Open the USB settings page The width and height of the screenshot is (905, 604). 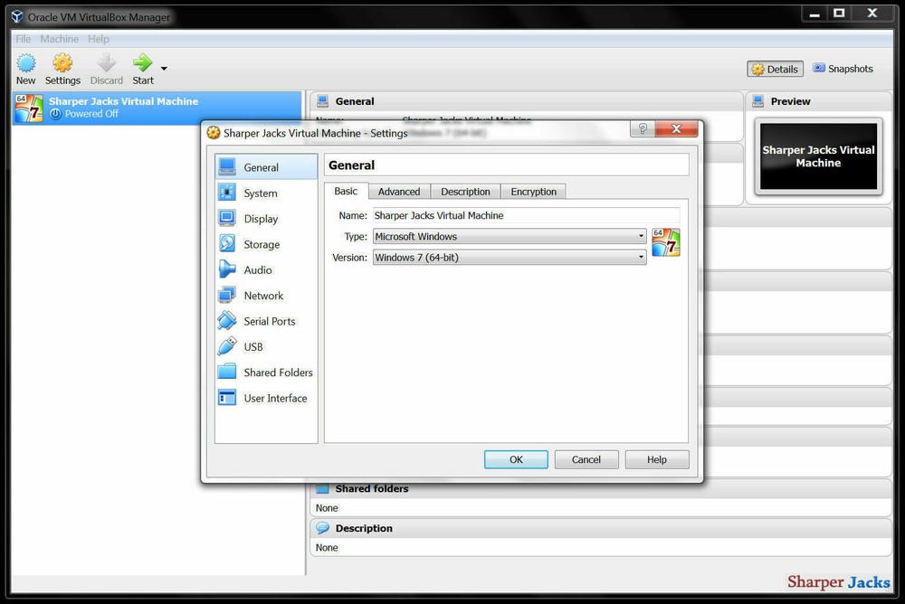click(253, 346)
